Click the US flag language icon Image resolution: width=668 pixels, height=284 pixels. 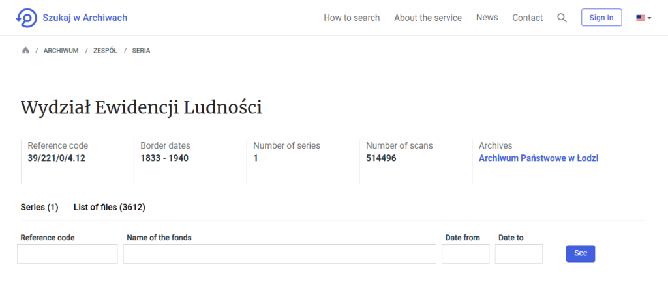641,18
